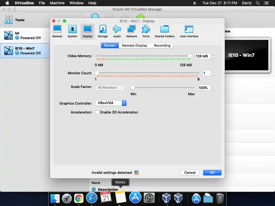This screenshot has height=206, width=275.
Task: Open the All Monitors scale dropdown
Action: (111, 88)
